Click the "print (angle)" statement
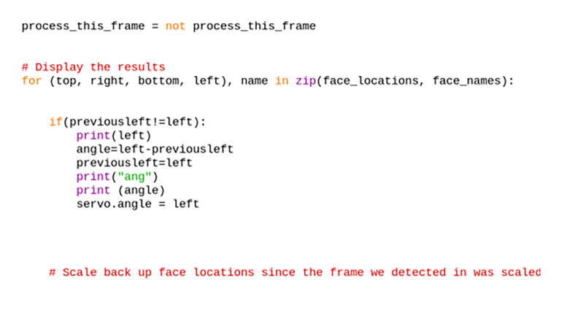Screen dimensions: 562x315 pos(117,190)
